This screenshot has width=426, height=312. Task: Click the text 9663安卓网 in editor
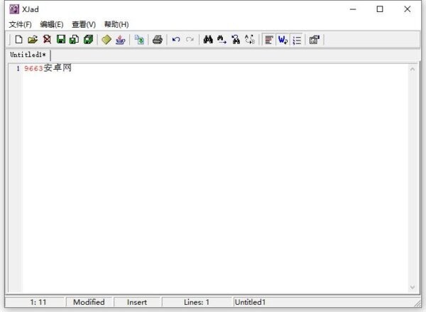coord(48,68)
